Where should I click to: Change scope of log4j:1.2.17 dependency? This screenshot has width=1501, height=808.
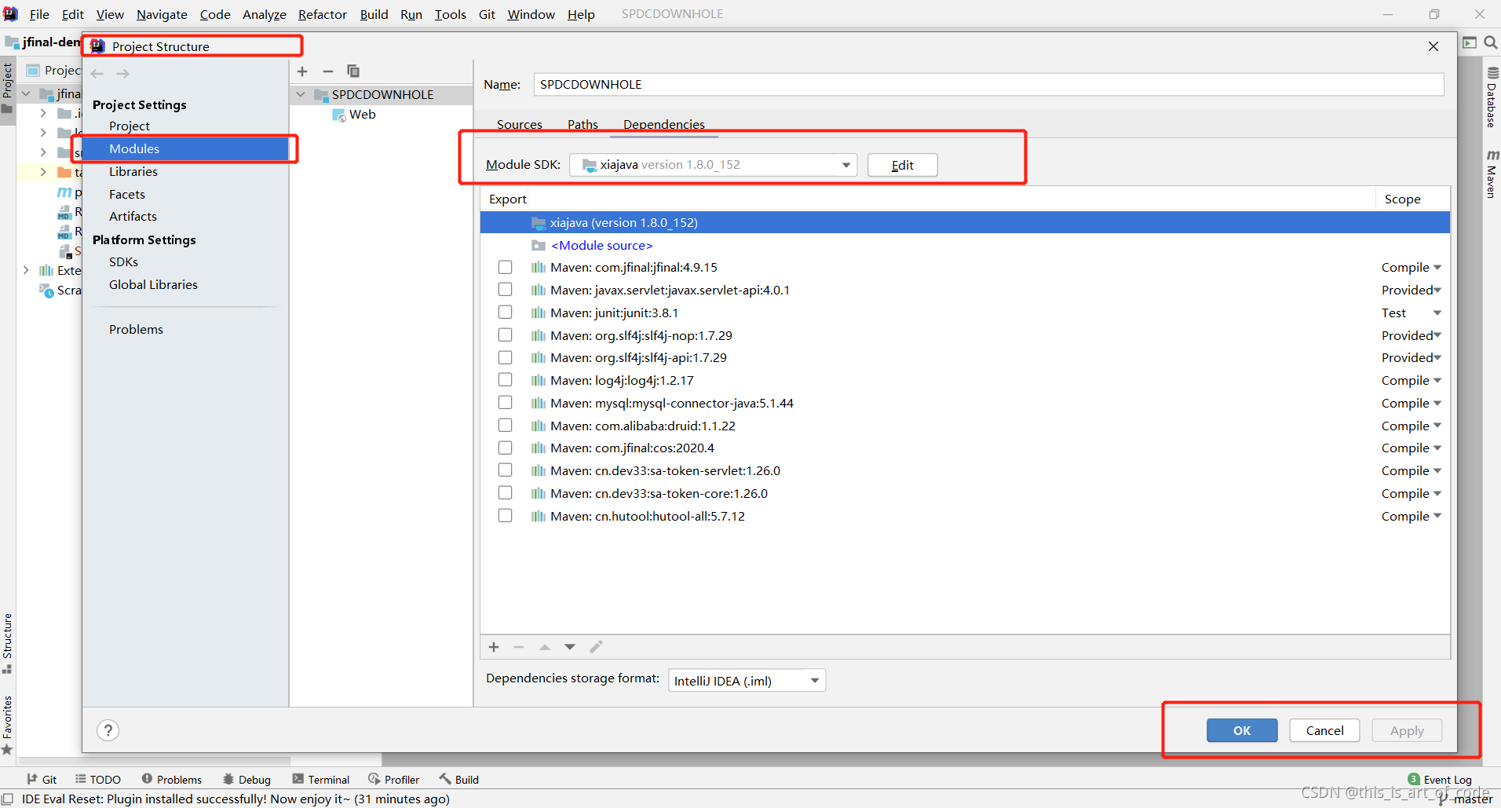pos(1412,380)
